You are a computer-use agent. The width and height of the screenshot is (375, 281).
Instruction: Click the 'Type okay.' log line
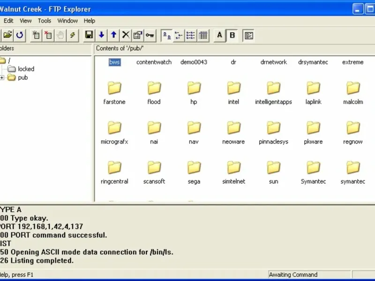click(24, 218)
